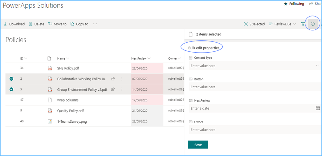
Task: Click the Button value input field
Action: pos(254,87)
